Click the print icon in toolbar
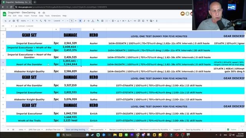Viewport: 246px width, 138px height. click(14, 21)
